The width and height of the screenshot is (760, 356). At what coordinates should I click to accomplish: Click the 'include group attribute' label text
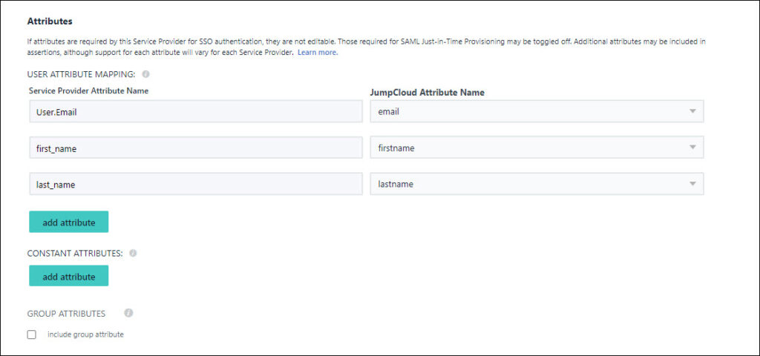click(85, 334)
